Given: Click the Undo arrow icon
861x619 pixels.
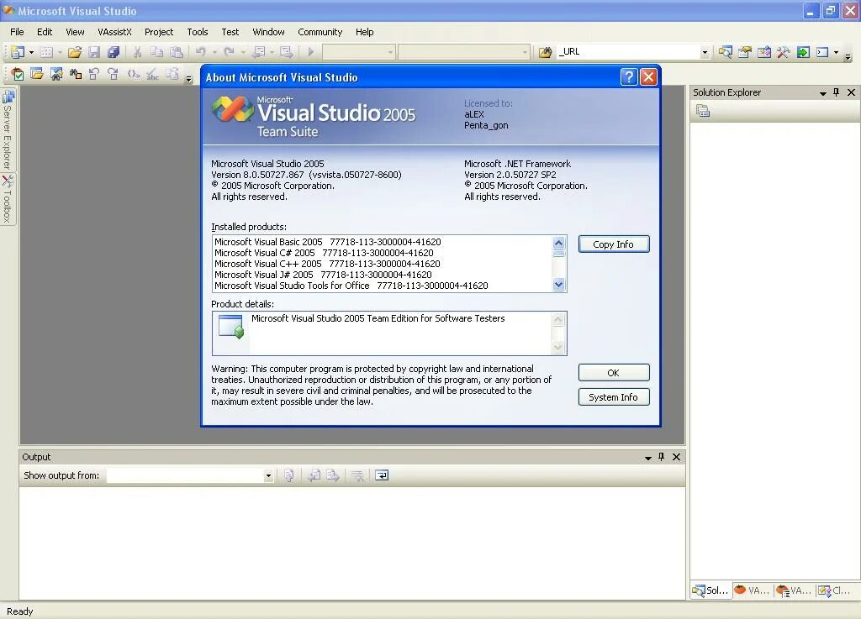Looking at the screenshot, I should pyautogui.click(x=200, y=52).
